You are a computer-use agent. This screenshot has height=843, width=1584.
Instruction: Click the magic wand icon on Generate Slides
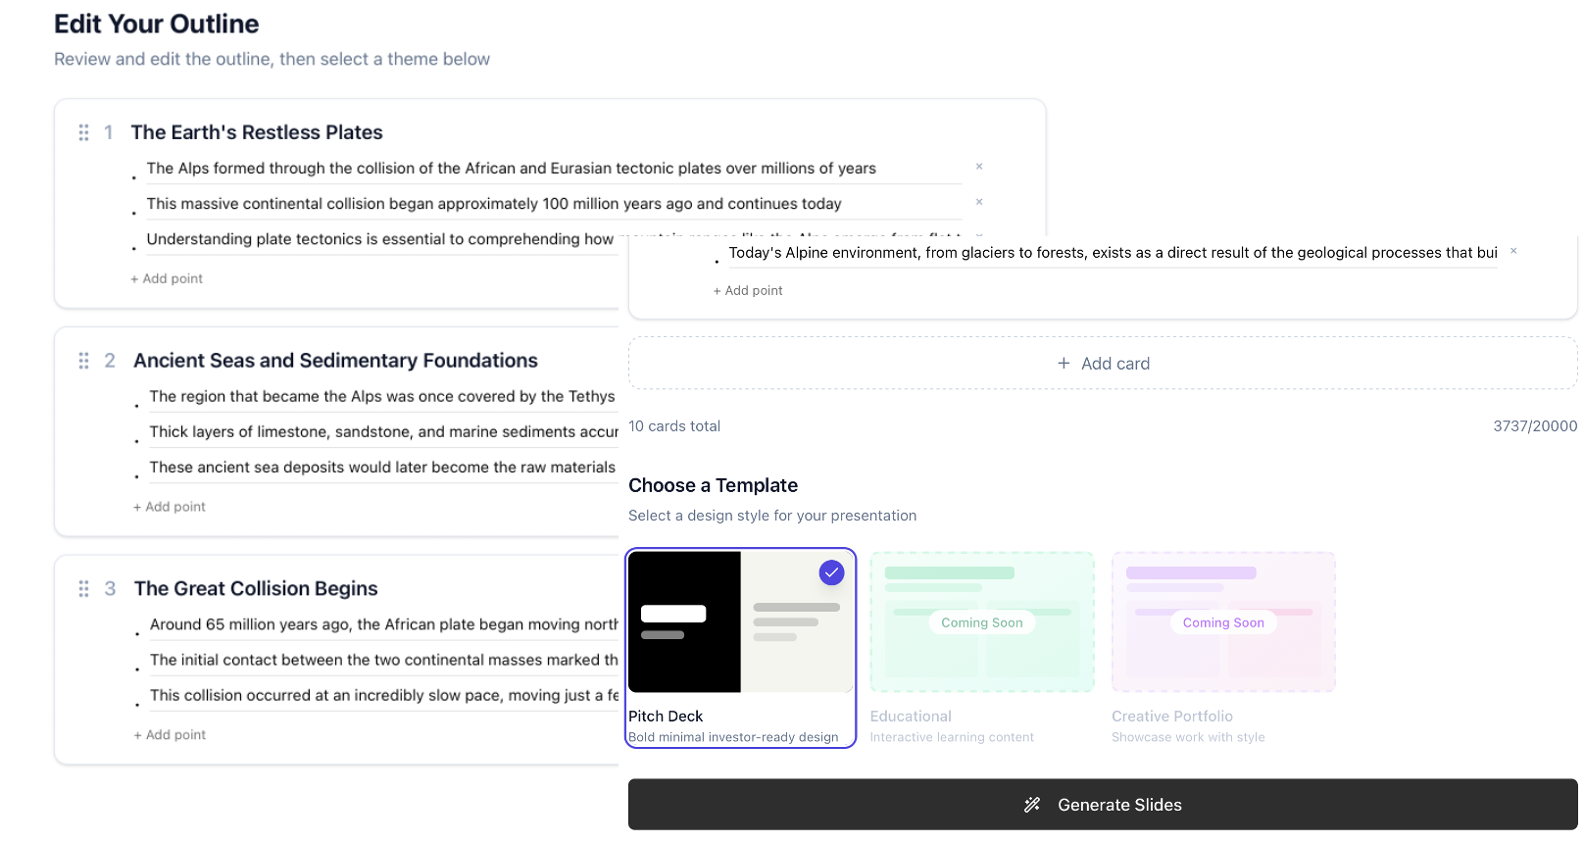tap(1032, 805)
